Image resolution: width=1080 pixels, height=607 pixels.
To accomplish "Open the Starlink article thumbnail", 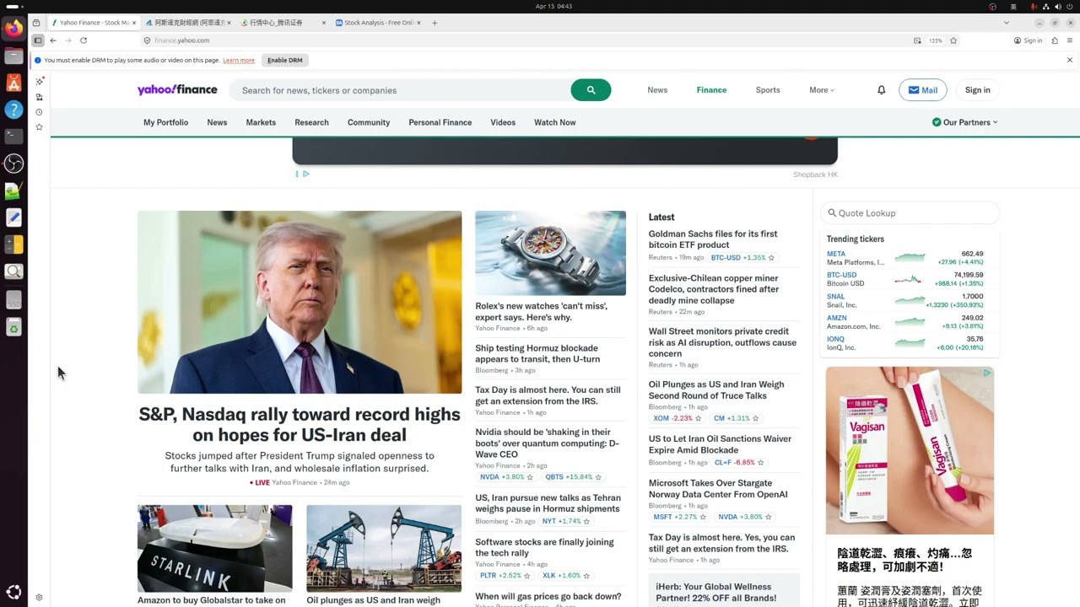I will coord(215,548).
